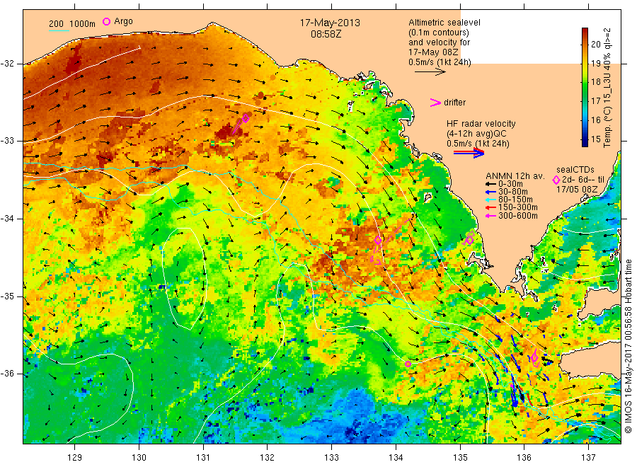This screenshot has width=637, height=467.
Task: Click the '2d- 6d-- til' text
Action: click(583, 180)
